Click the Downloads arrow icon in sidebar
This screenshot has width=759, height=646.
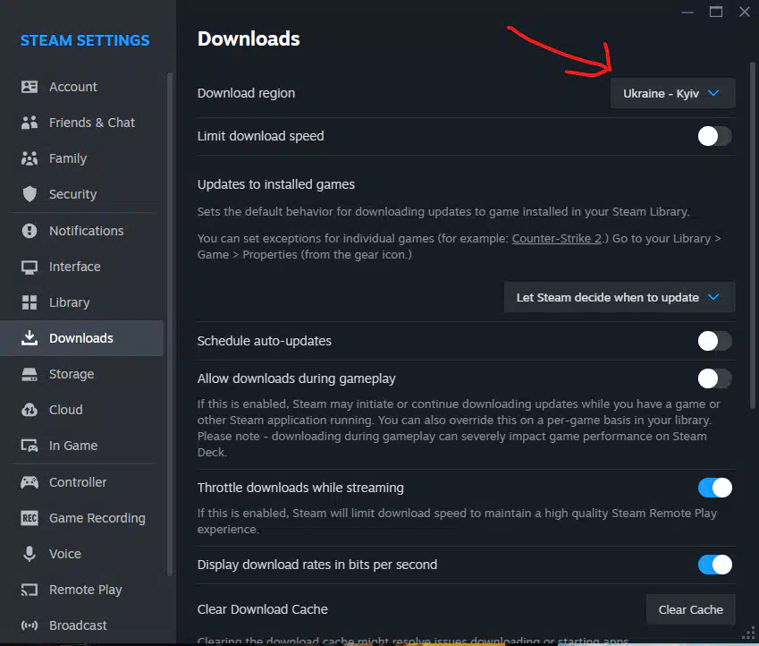[x=30, y=338]
